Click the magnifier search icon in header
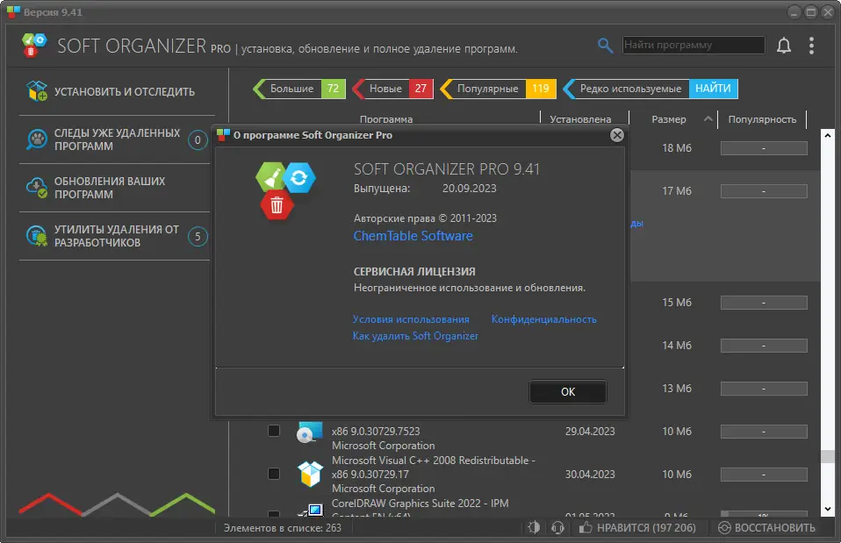 605,46
